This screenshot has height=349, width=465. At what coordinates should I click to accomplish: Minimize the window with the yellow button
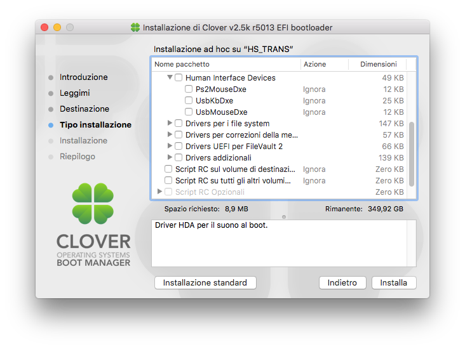(x=57, y=27)
